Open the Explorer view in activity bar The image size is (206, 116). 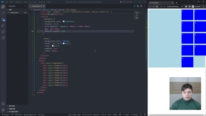3,7
